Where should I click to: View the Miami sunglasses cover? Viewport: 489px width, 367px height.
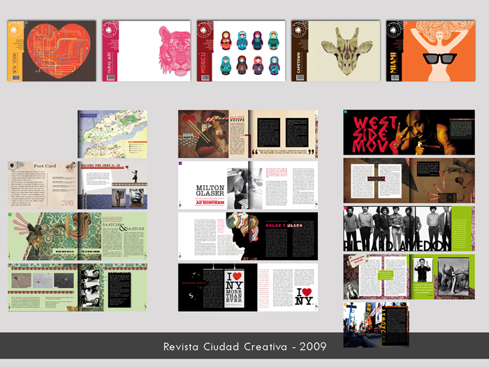431,50
